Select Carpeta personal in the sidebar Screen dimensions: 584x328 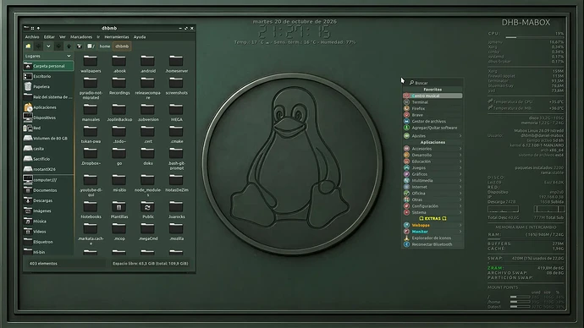coord(48,66)
